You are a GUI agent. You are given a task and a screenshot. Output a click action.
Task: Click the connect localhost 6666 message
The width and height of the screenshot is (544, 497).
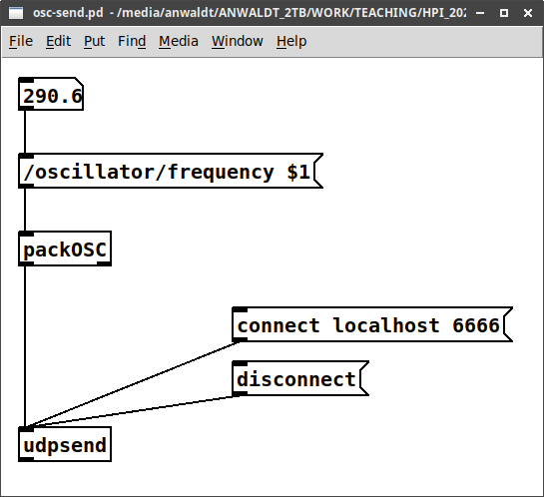click(372, 324)
